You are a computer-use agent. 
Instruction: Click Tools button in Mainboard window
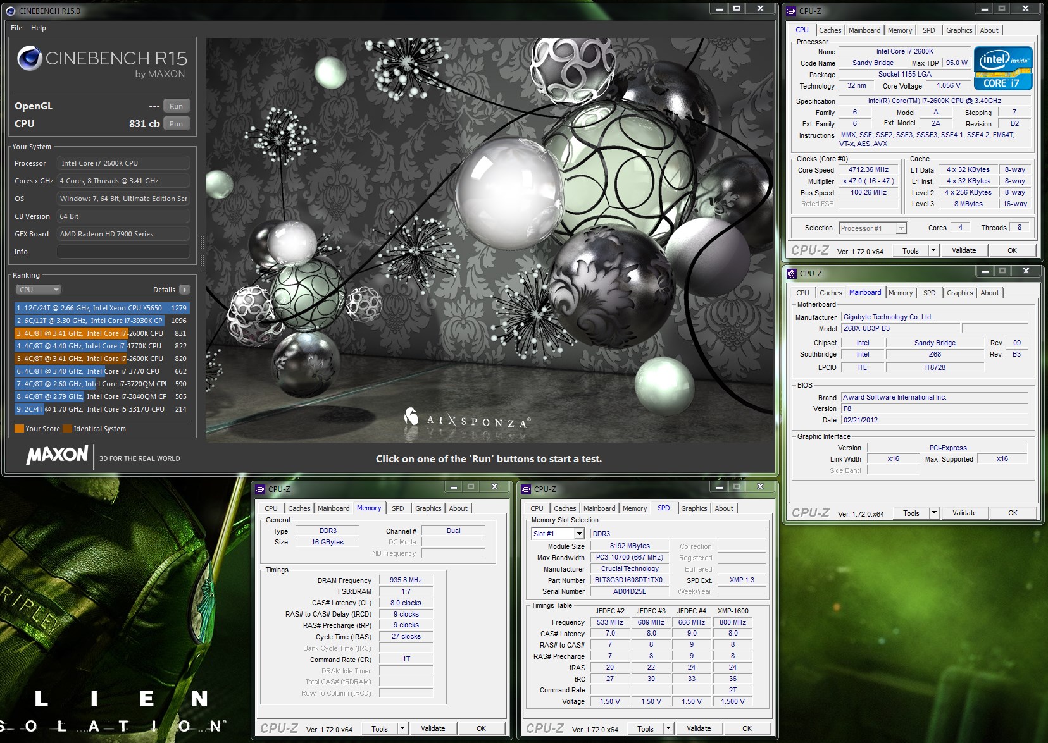click(x=911, y=513)
